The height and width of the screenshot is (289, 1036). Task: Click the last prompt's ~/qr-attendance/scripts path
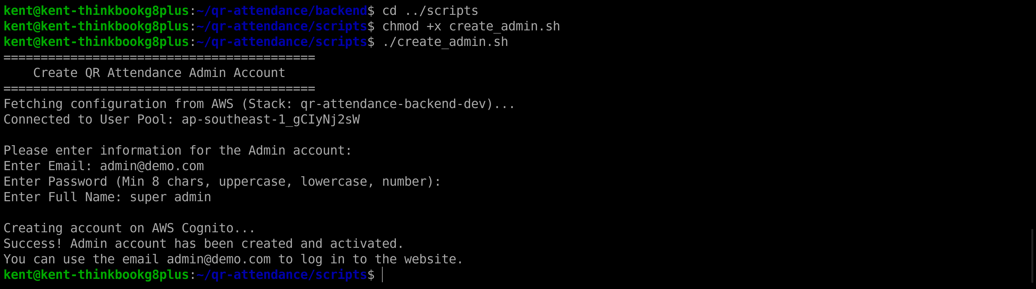click(x=282, y=275)
